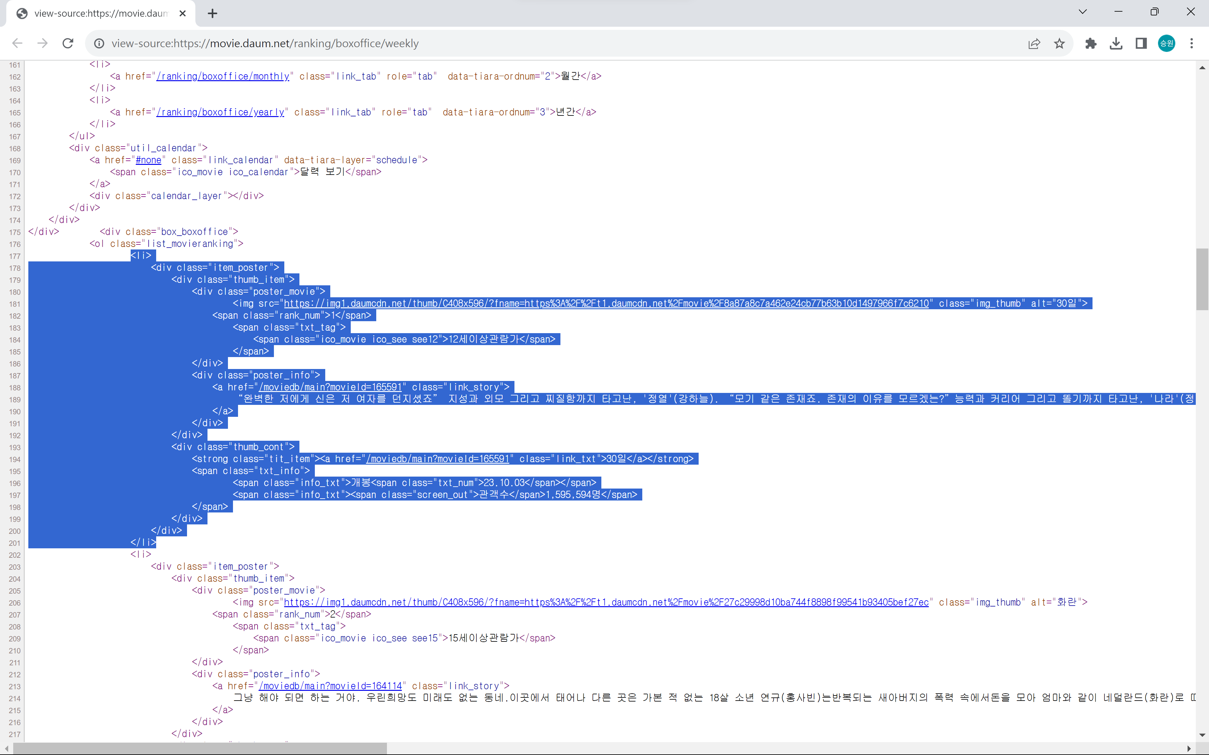Open a new tab with plus button
This screenshot has height=755, width=1209.
click(212, 14)
